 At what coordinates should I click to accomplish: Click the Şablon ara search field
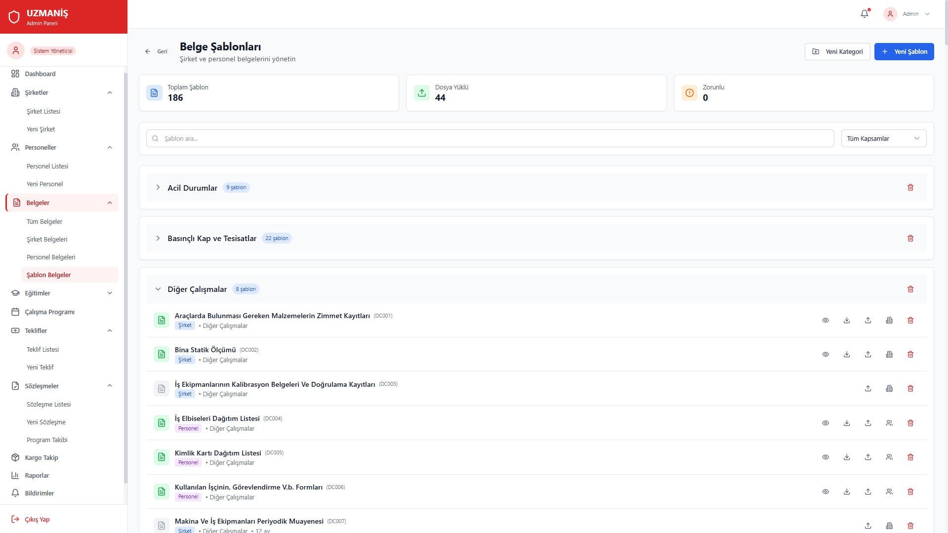(x=489, y=139)
